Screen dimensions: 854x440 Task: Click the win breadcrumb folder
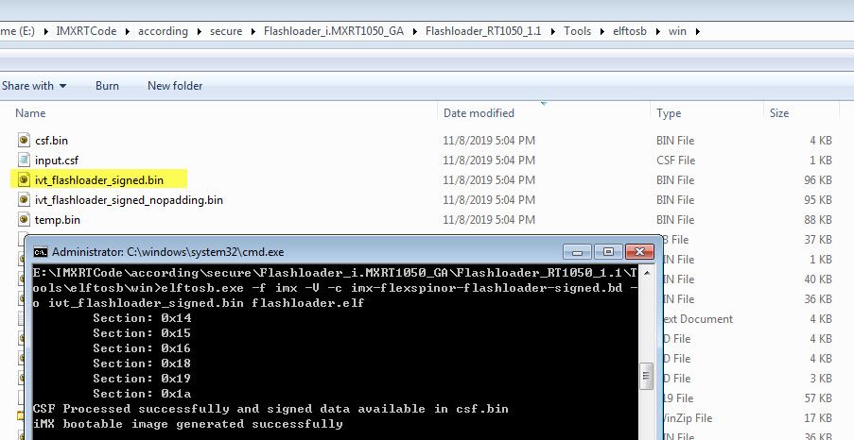click(x=677, y=31)
